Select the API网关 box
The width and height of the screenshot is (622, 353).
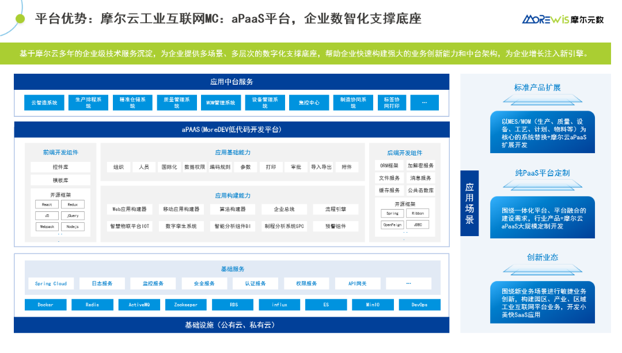[x=358, y=283]
